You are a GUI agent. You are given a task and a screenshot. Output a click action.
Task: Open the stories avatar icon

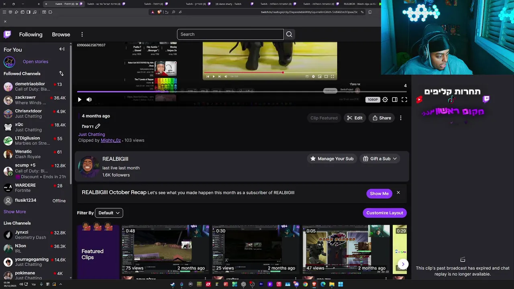9,62
